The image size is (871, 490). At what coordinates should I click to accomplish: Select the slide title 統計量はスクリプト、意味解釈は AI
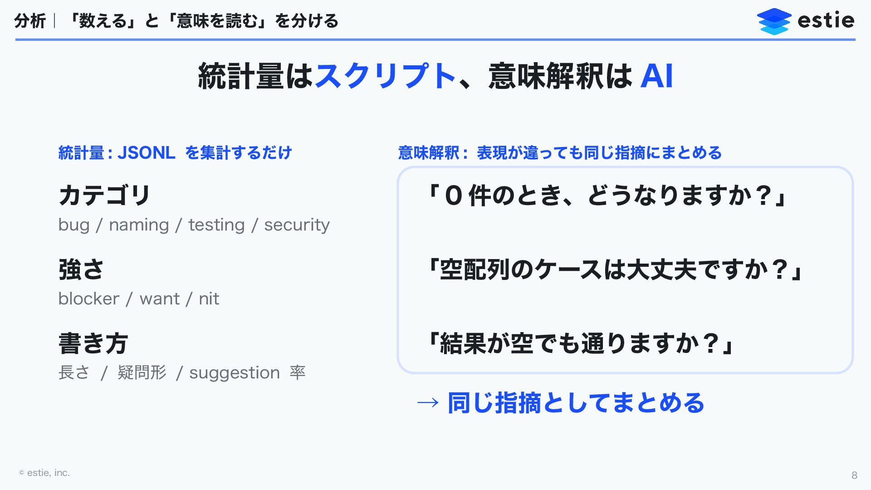click(435, 76)
